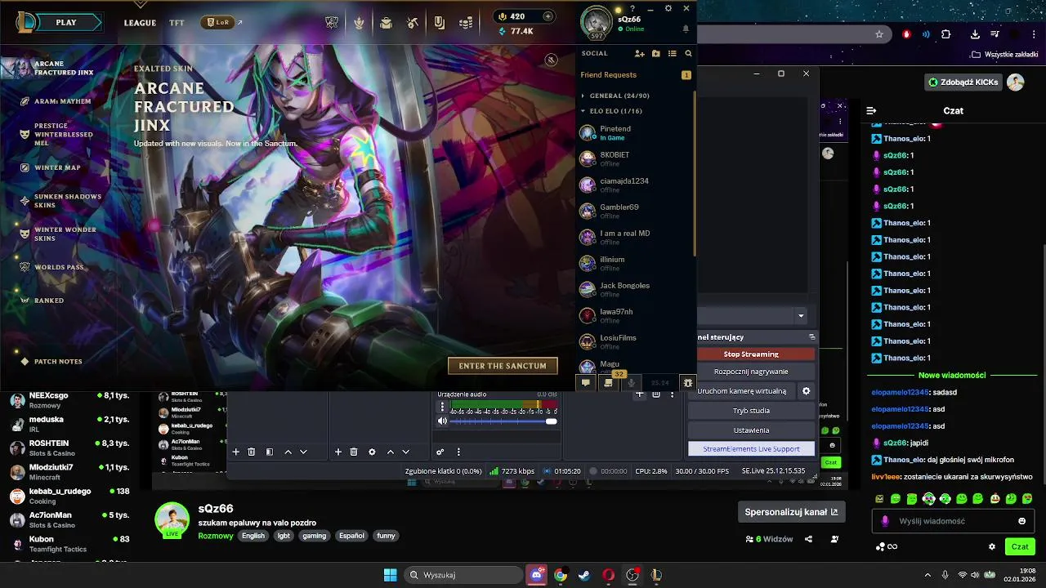The width and height of the screenshot is (1046, 588).
Task: Click Zdobądź KICKs button
Action: click(x=963, y=82)
